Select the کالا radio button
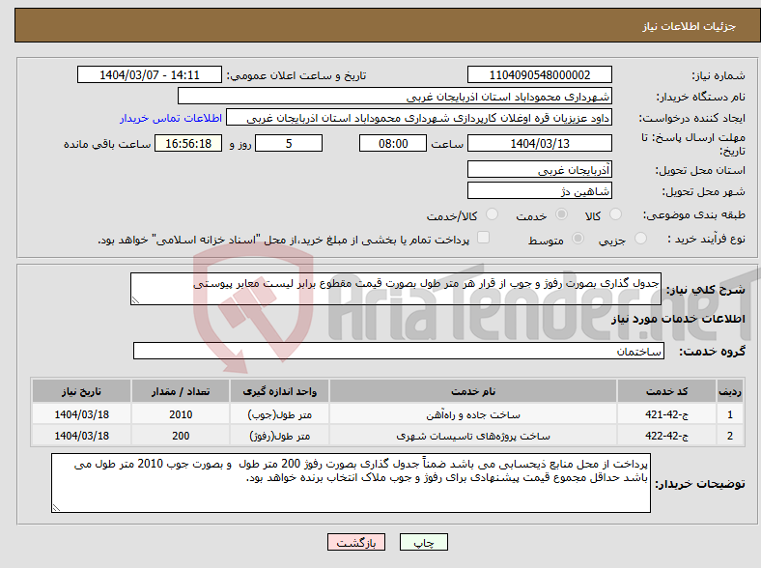This screenshot has height=568, width=761. (x=615, y=214)
